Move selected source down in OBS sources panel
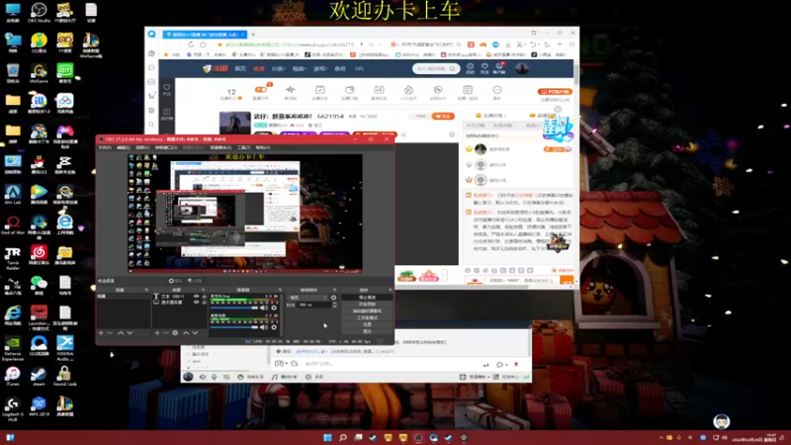This screenshot has height=445, width=791. click(195, 333)
